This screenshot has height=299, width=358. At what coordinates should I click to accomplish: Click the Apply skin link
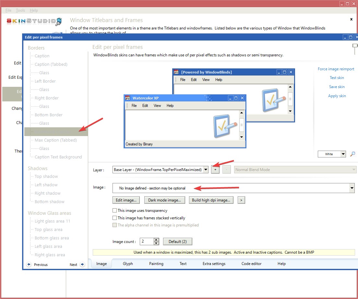tap(337, 96)
